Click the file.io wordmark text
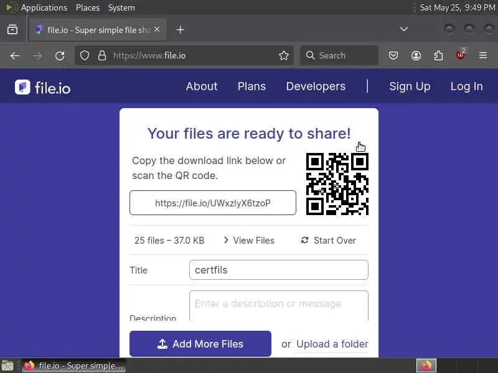The width and height of the screenshot is (498, 373). (52, 88)
